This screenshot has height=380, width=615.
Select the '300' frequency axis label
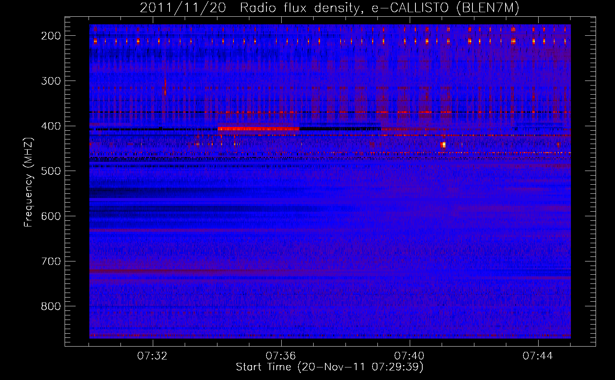pyautogui.click(x=51, y=81)
